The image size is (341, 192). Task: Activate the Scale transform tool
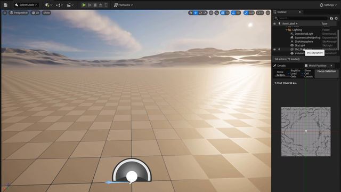[205, 13]
